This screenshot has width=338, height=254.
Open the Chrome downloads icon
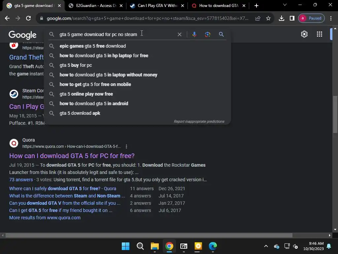point(281,19)
